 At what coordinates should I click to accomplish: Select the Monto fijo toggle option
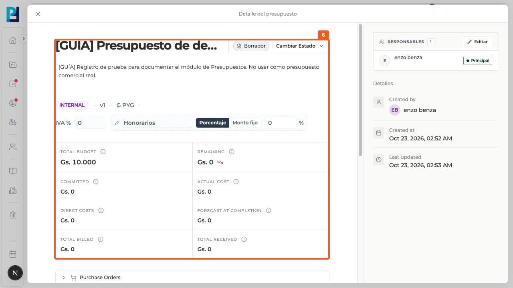coord(245,123)
